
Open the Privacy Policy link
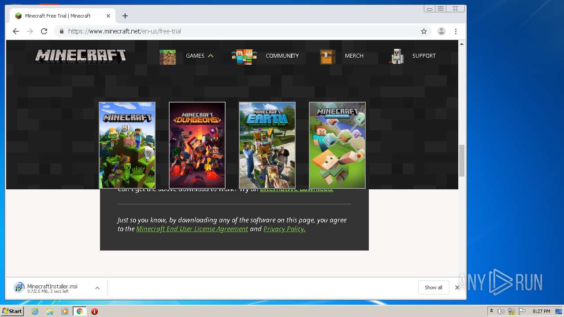click(284, 229)
